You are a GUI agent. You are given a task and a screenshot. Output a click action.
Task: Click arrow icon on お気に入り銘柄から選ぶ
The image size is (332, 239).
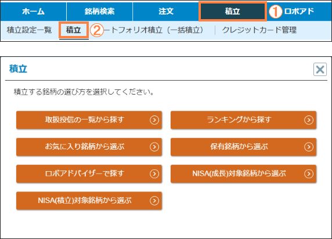[154, 147]
